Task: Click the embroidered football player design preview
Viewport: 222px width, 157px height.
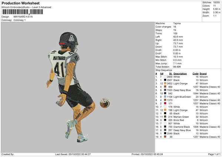Action: [71, 87]
